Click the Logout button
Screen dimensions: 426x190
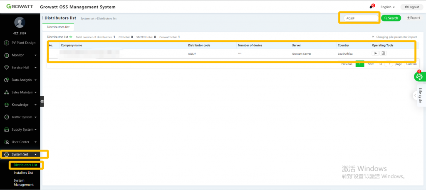[x=411, y=7]
